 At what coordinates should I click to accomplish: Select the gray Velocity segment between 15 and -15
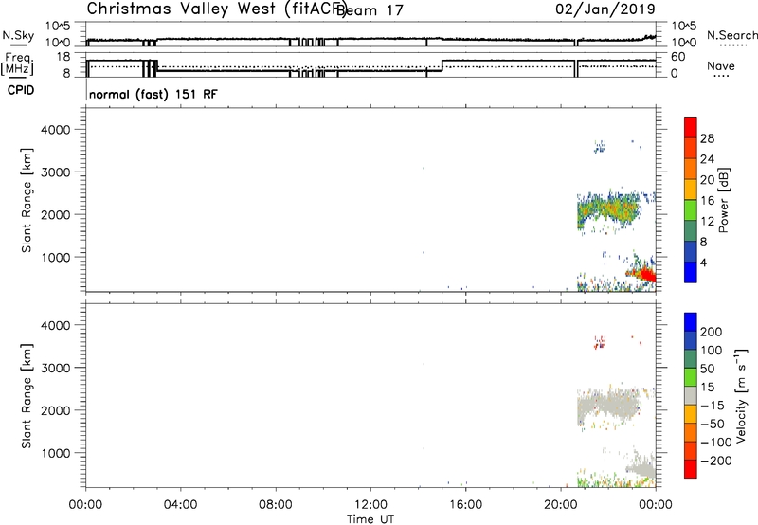tap(691, 395)
